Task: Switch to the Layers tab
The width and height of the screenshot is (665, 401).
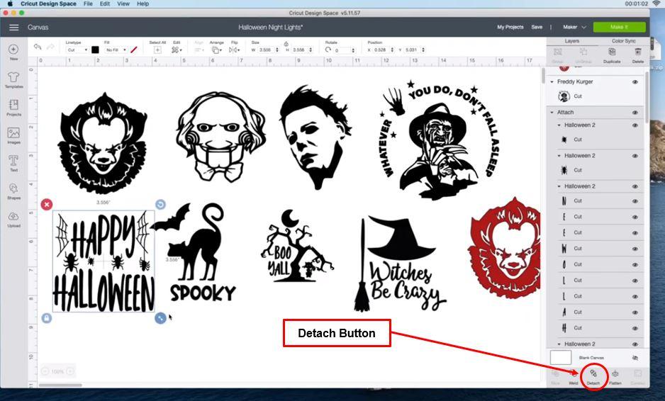Action: [571, 41]
